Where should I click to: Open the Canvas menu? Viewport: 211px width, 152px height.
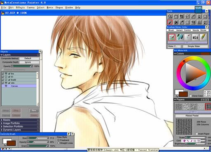(30, 7)
